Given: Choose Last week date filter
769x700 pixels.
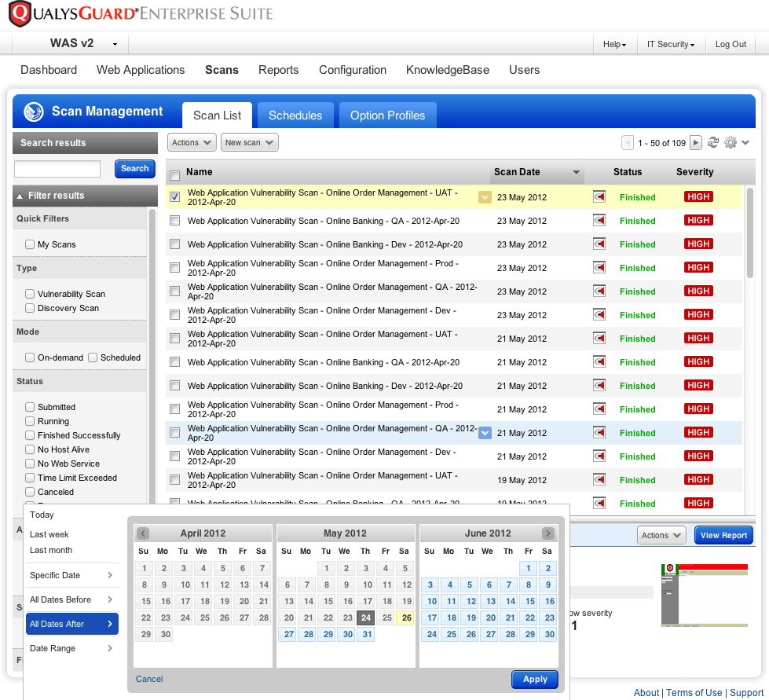Looking at the screenshot, I should click(49, 534).
